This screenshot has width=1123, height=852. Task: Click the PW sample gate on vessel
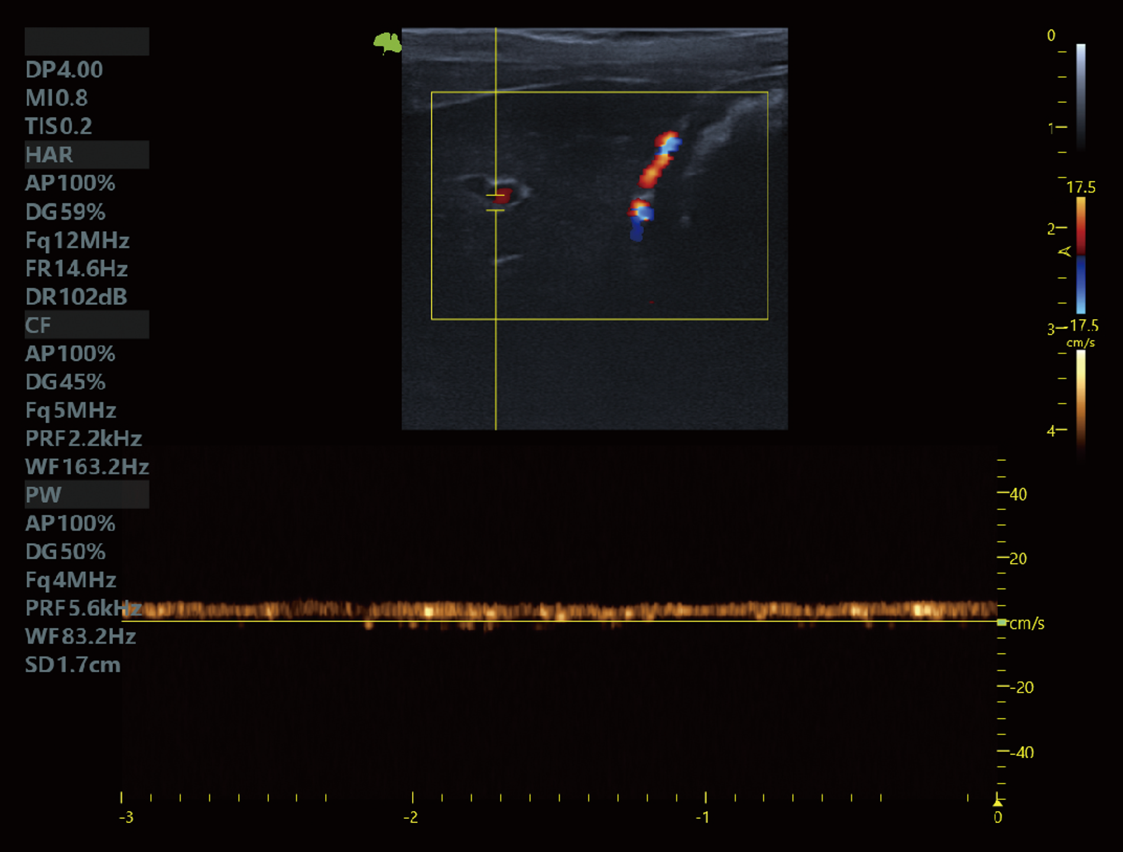(495, 203)
